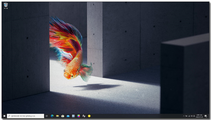Open the Action Center notifications icon

(x=206, y=116)
